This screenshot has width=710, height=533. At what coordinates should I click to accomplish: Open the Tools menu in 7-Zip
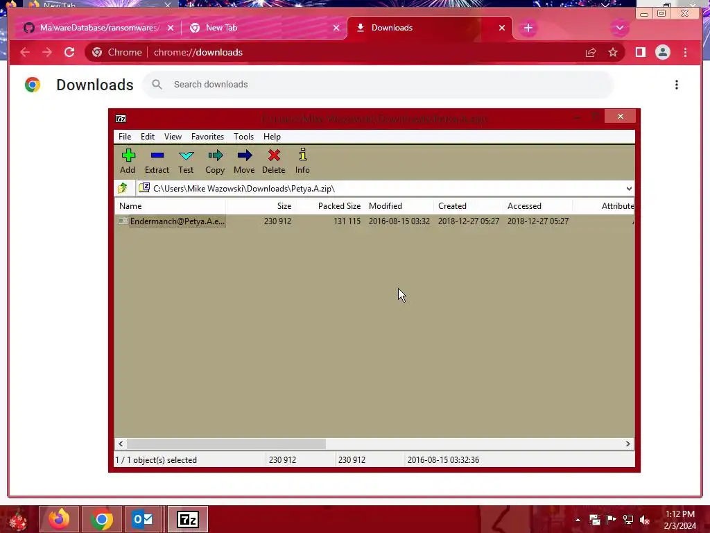pyautogui.click(x=243, y=137)
